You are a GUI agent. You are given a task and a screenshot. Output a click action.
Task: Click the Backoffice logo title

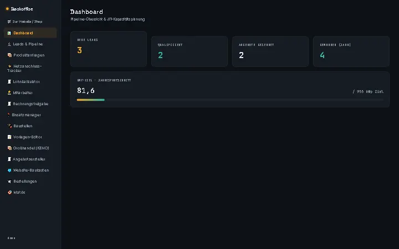tap(22, 9)
